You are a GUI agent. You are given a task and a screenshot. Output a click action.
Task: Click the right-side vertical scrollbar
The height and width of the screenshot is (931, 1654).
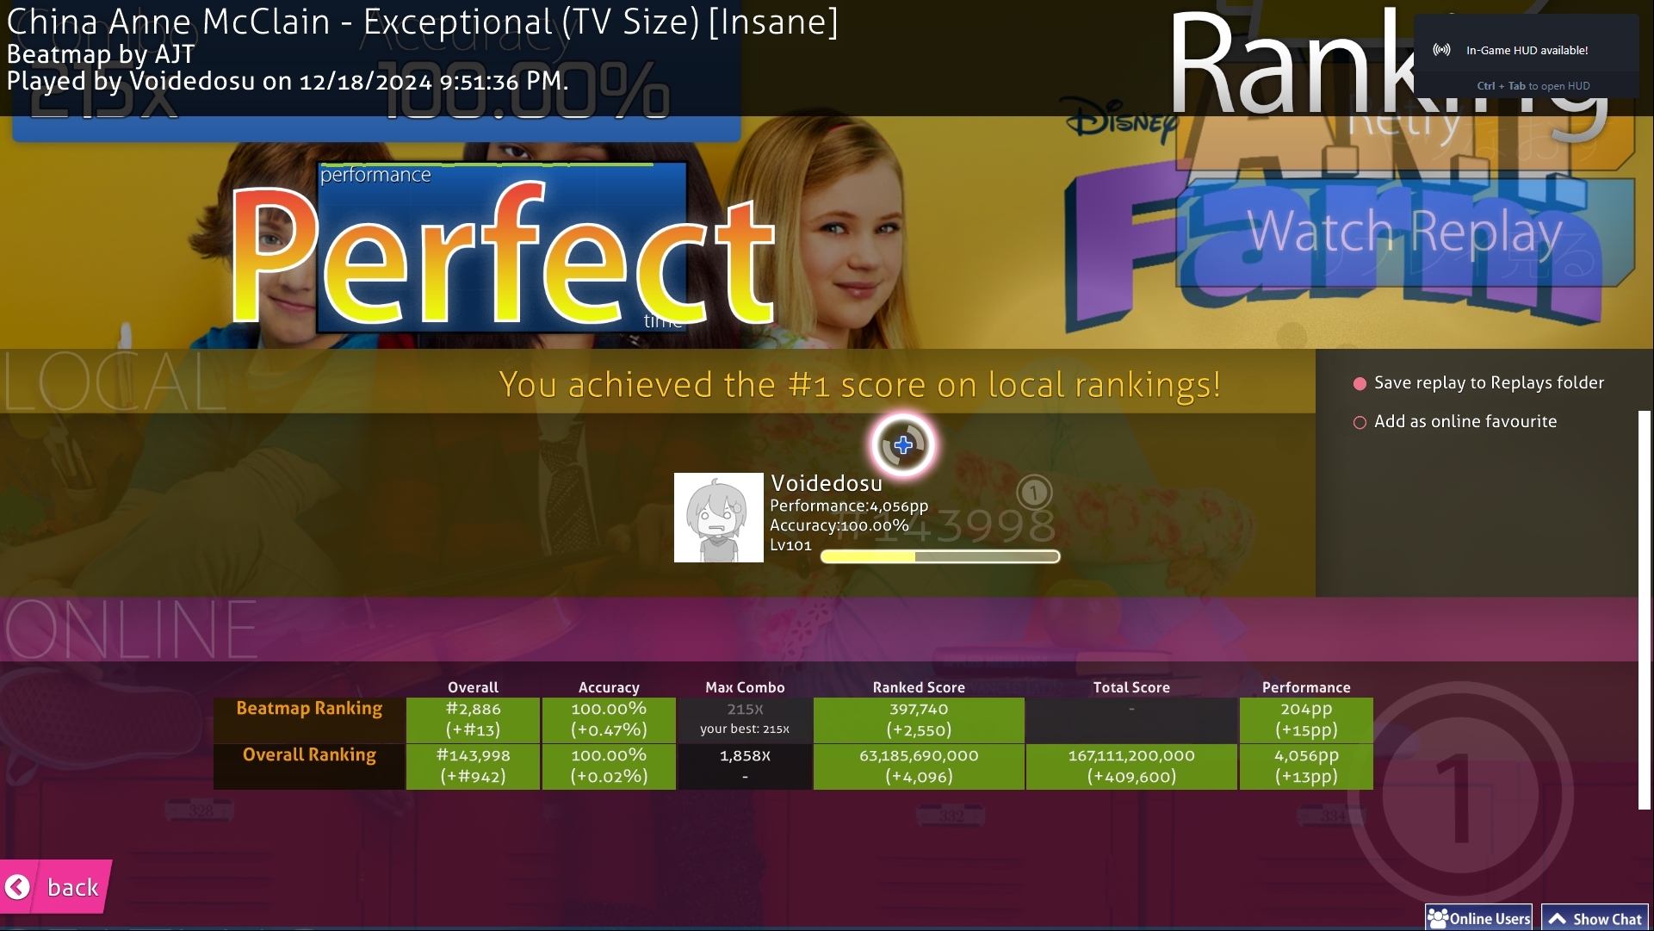point(1645,610)
